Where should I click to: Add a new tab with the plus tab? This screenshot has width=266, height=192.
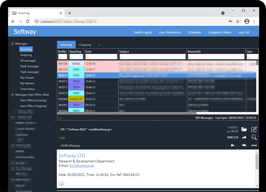(99, 45)
